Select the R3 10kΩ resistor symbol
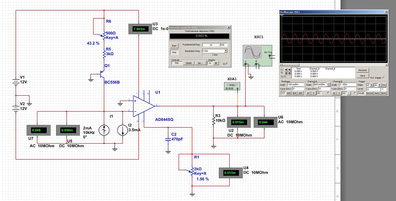This screenshot has height=201, width=396. tap(213, 120)
